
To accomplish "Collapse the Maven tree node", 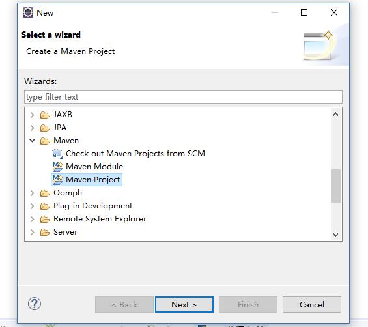I will (x=33, y=141).
